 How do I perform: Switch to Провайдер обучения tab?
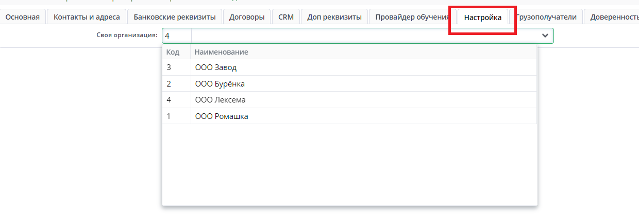[x=412, y=17]
